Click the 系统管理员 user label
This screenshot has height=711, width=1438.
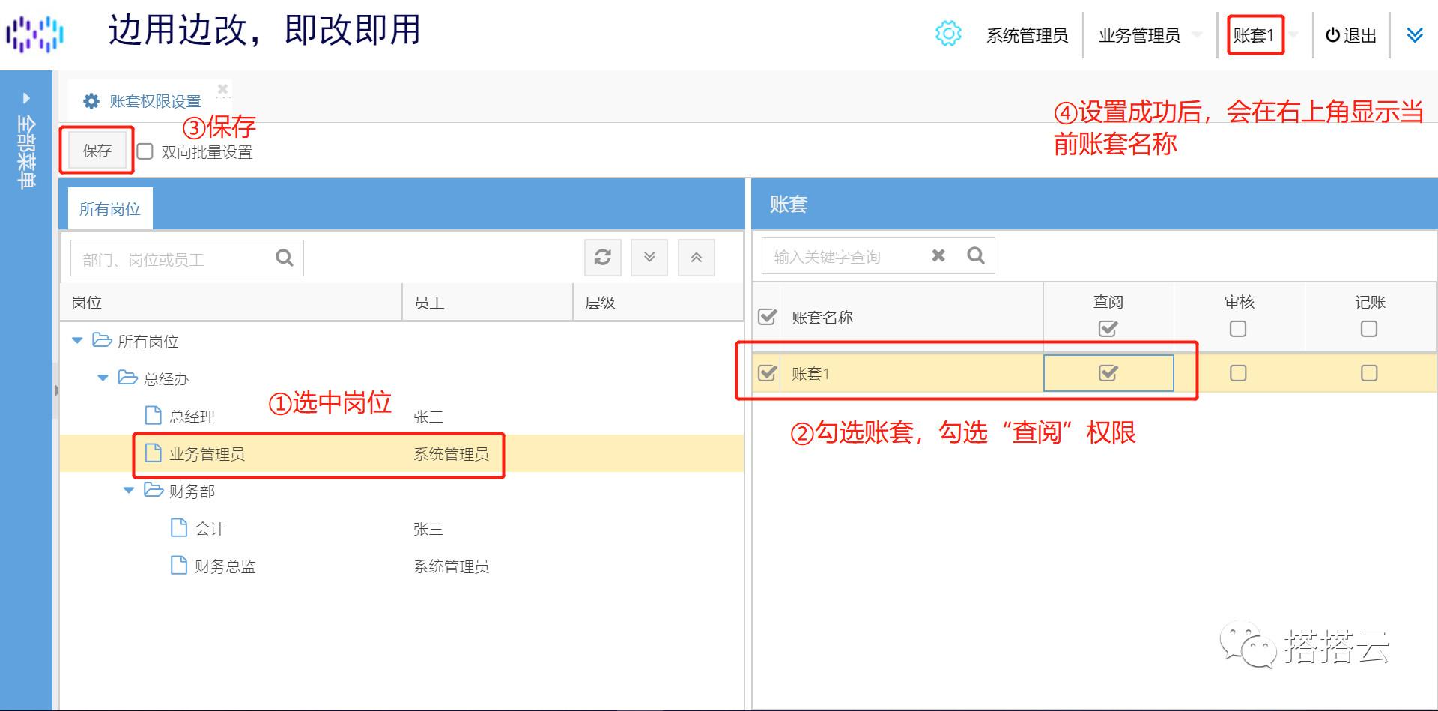coord(1027,35)
